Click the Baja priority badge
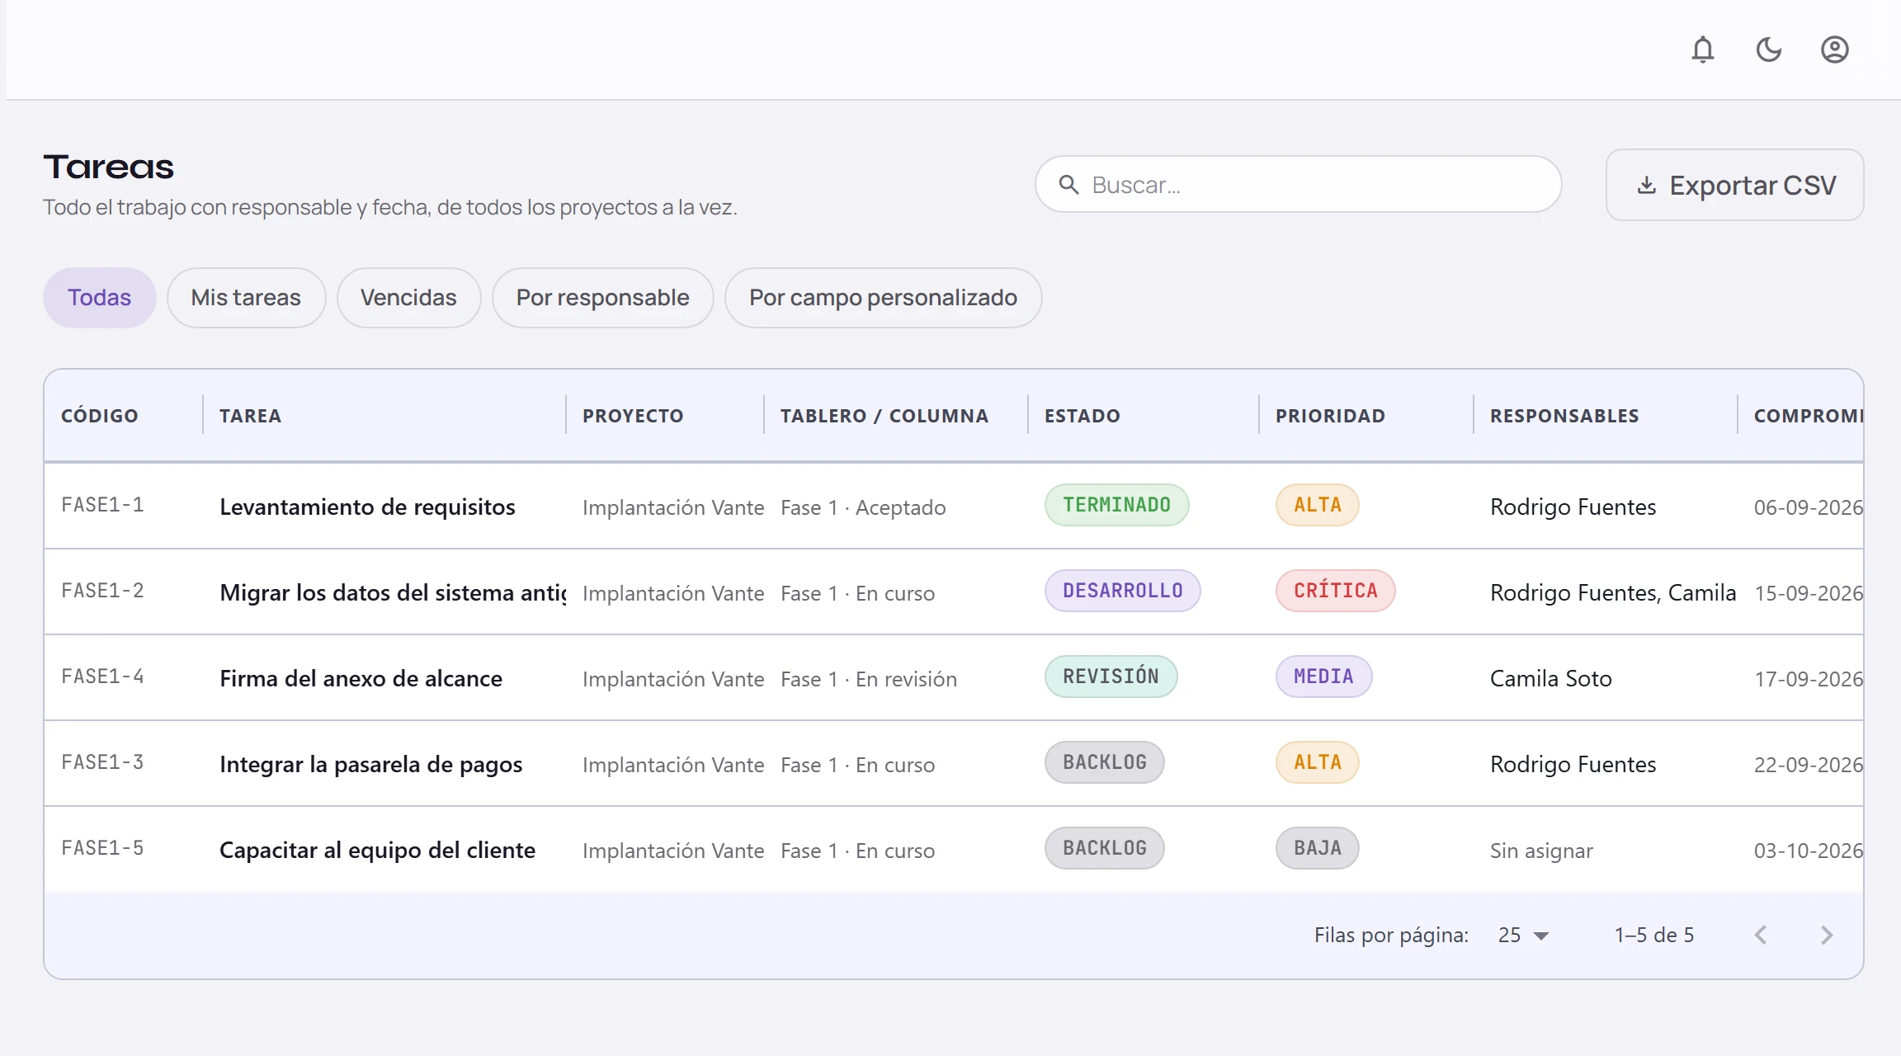 (1317, 848)
